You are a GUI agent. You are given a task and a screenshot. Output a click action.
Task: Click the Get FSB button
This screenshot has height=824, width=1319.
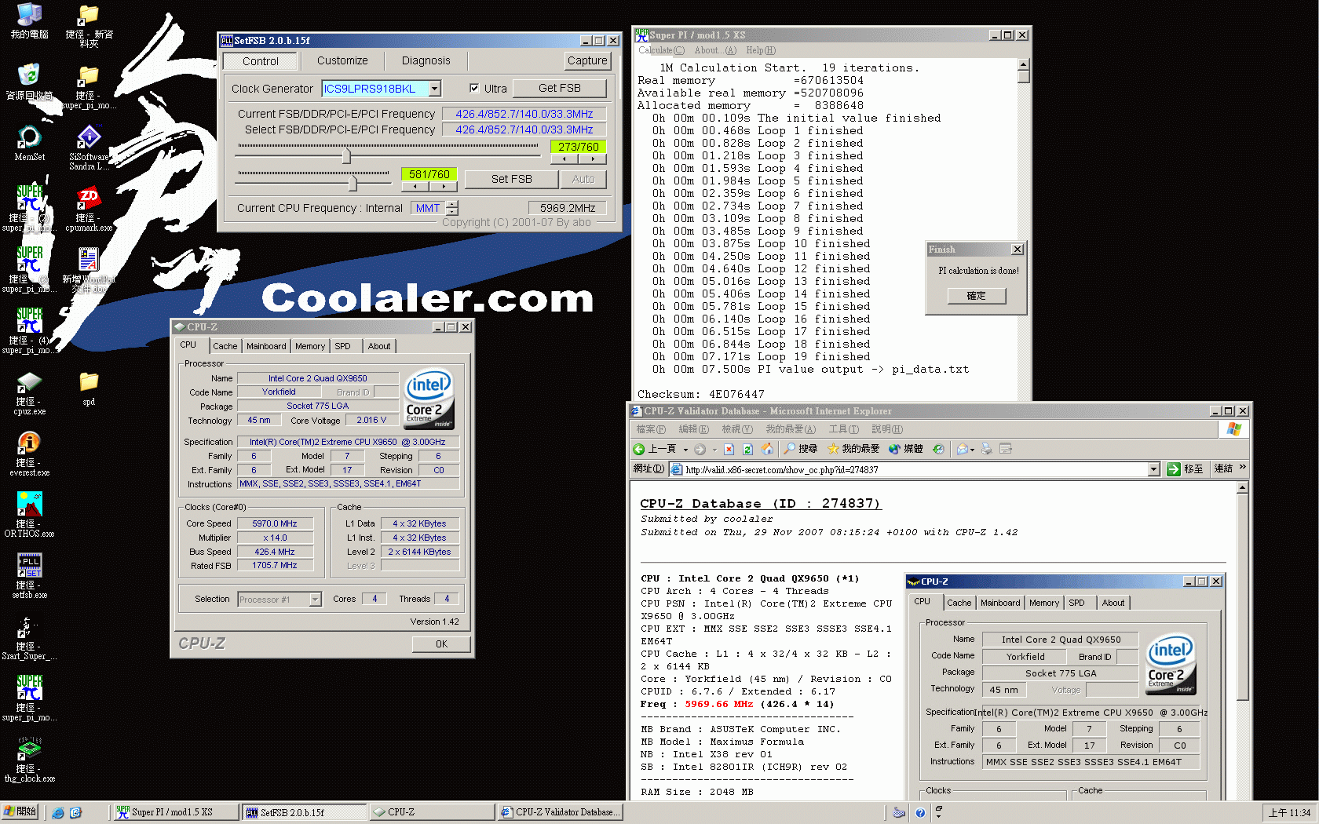point(560,88)
